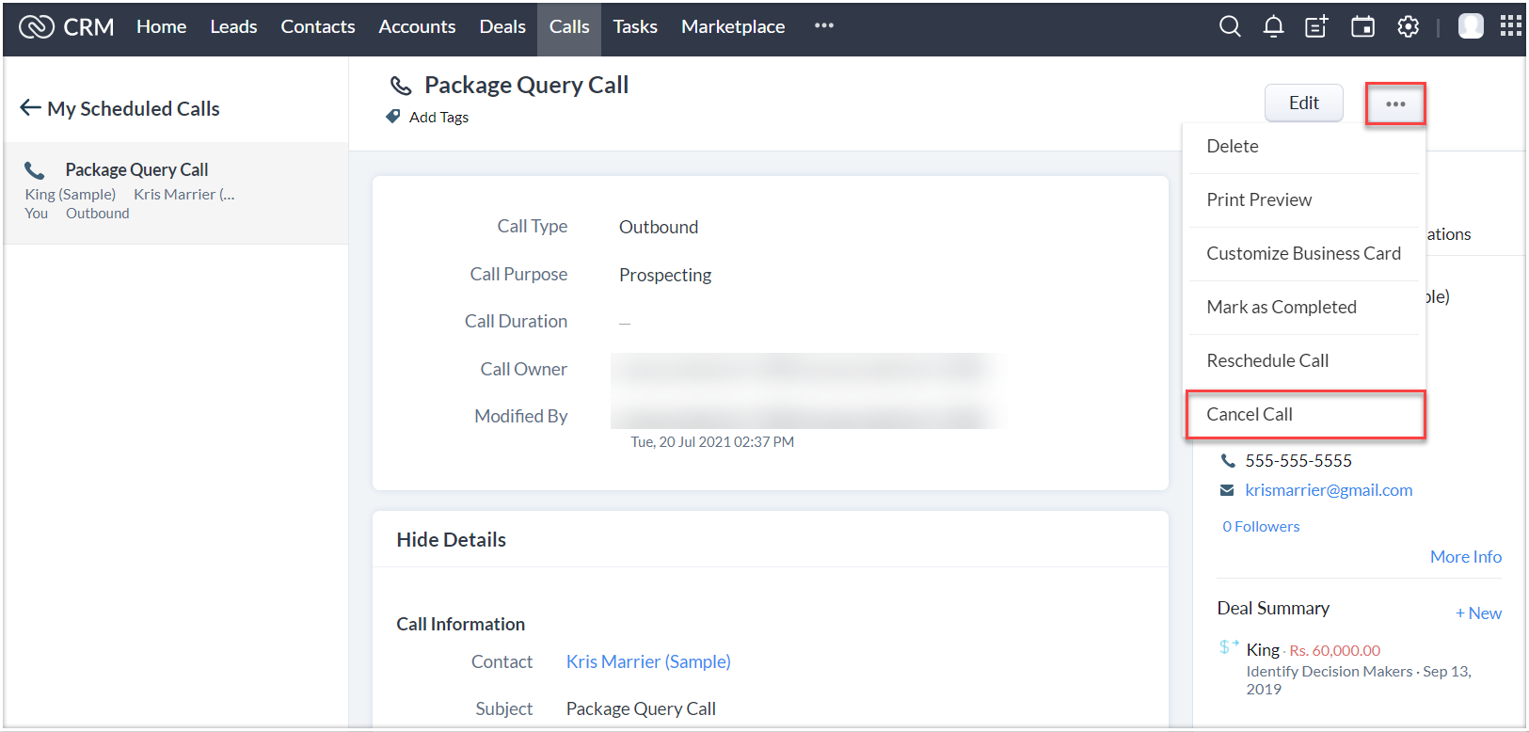
Task: Click the search magnifier icon
Action: click(1230, 26)
